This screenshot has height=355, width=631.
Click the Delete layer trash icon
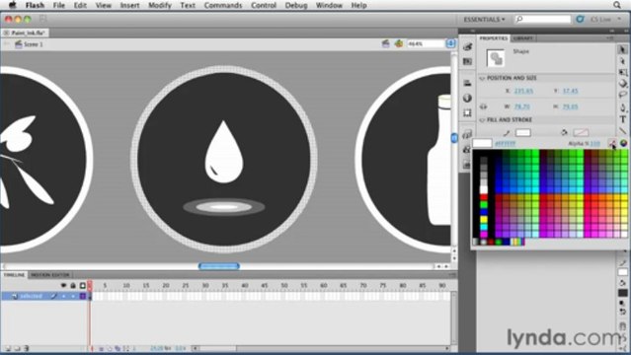(27, 348)
